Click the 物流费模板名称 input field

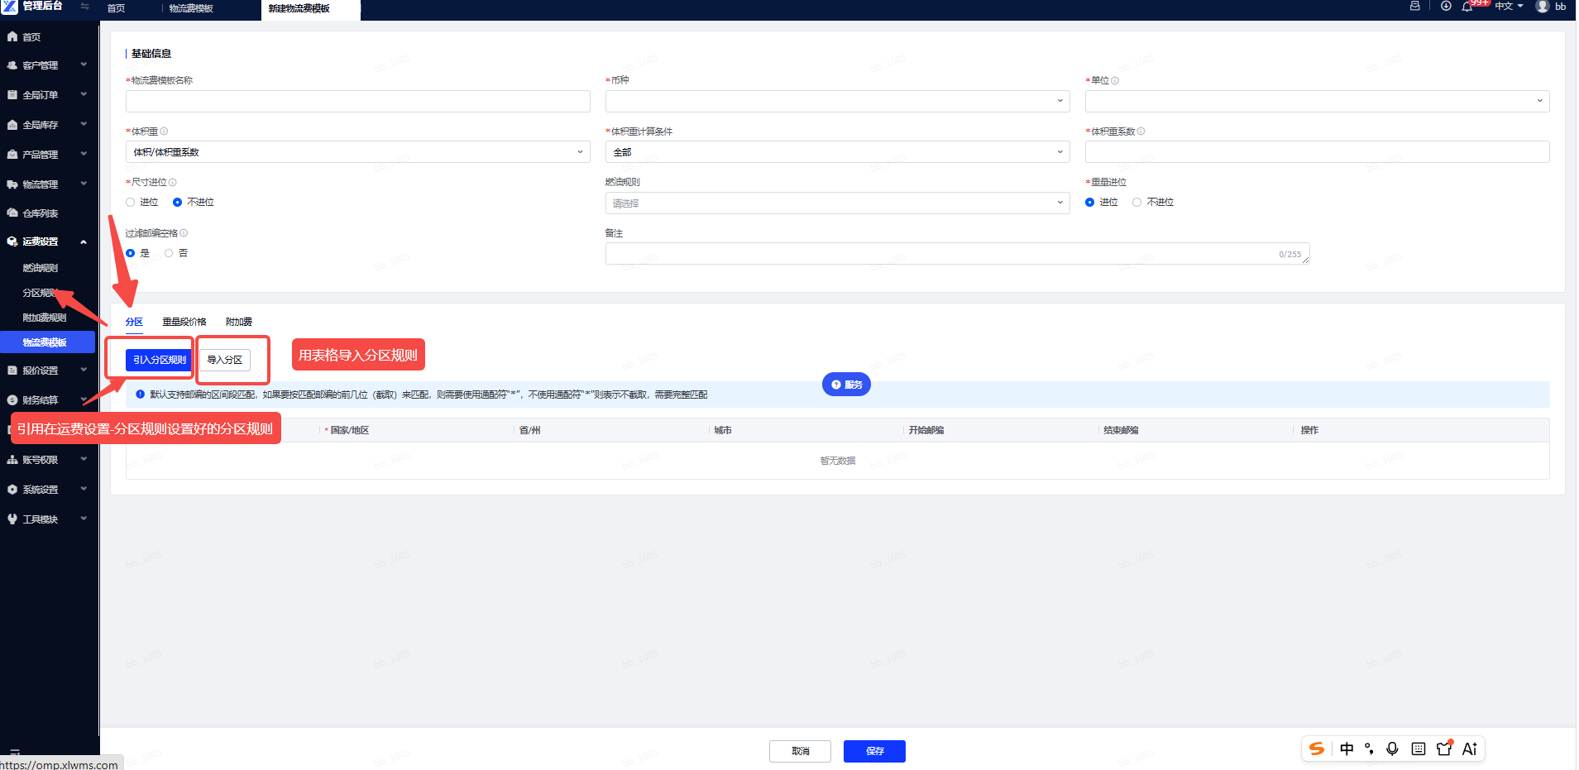(x=357, y=101)
